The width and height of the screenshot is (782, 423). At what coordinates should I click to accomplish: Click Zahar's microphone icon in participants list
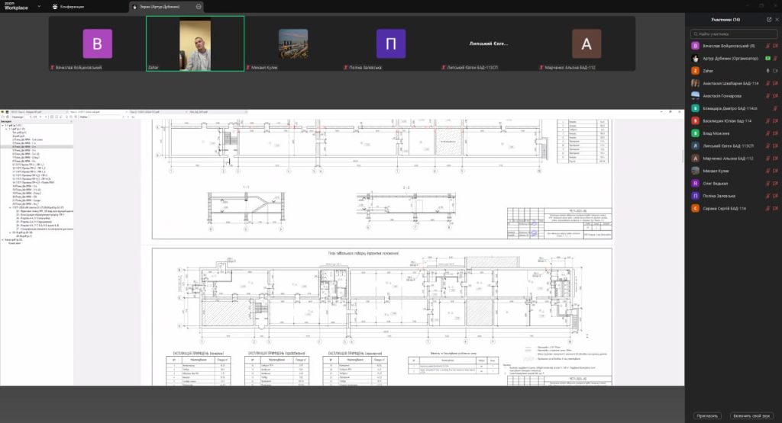tap(767, 71)
